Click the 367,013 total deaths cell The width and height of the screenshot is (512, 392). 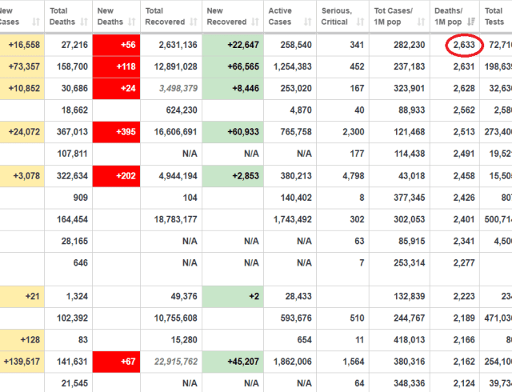(72, 132)
